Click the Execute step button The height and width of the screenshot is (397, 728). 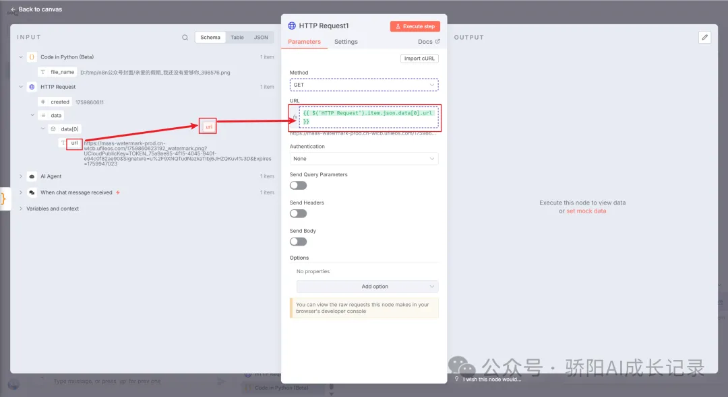[415, 26]
